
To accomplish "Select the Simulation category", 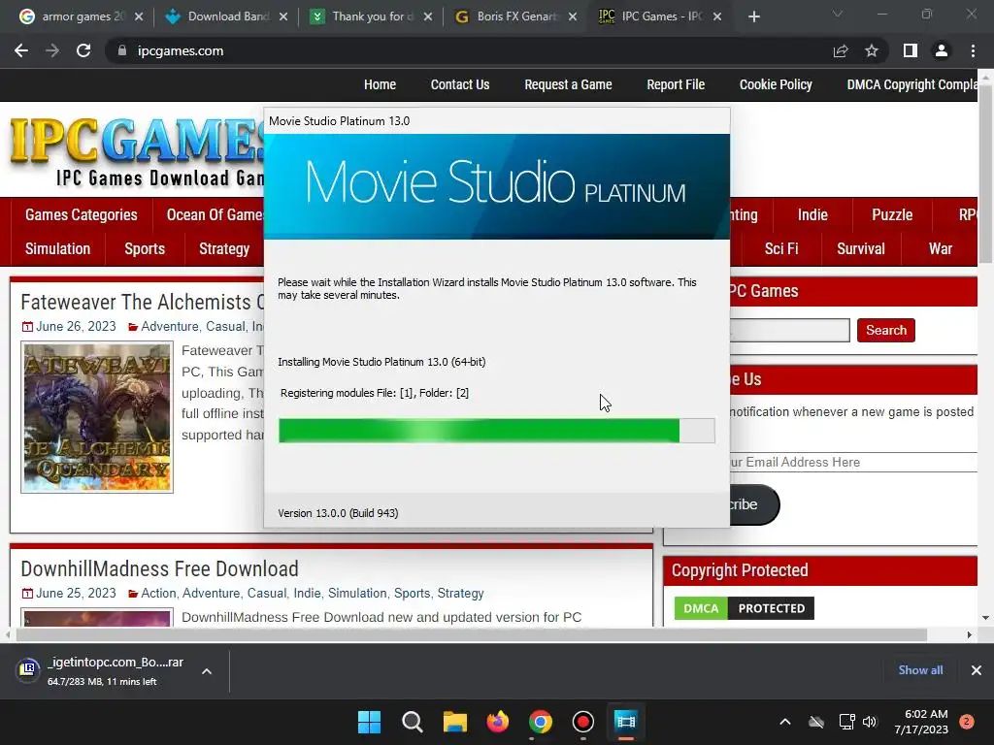I will pos(57,249).
